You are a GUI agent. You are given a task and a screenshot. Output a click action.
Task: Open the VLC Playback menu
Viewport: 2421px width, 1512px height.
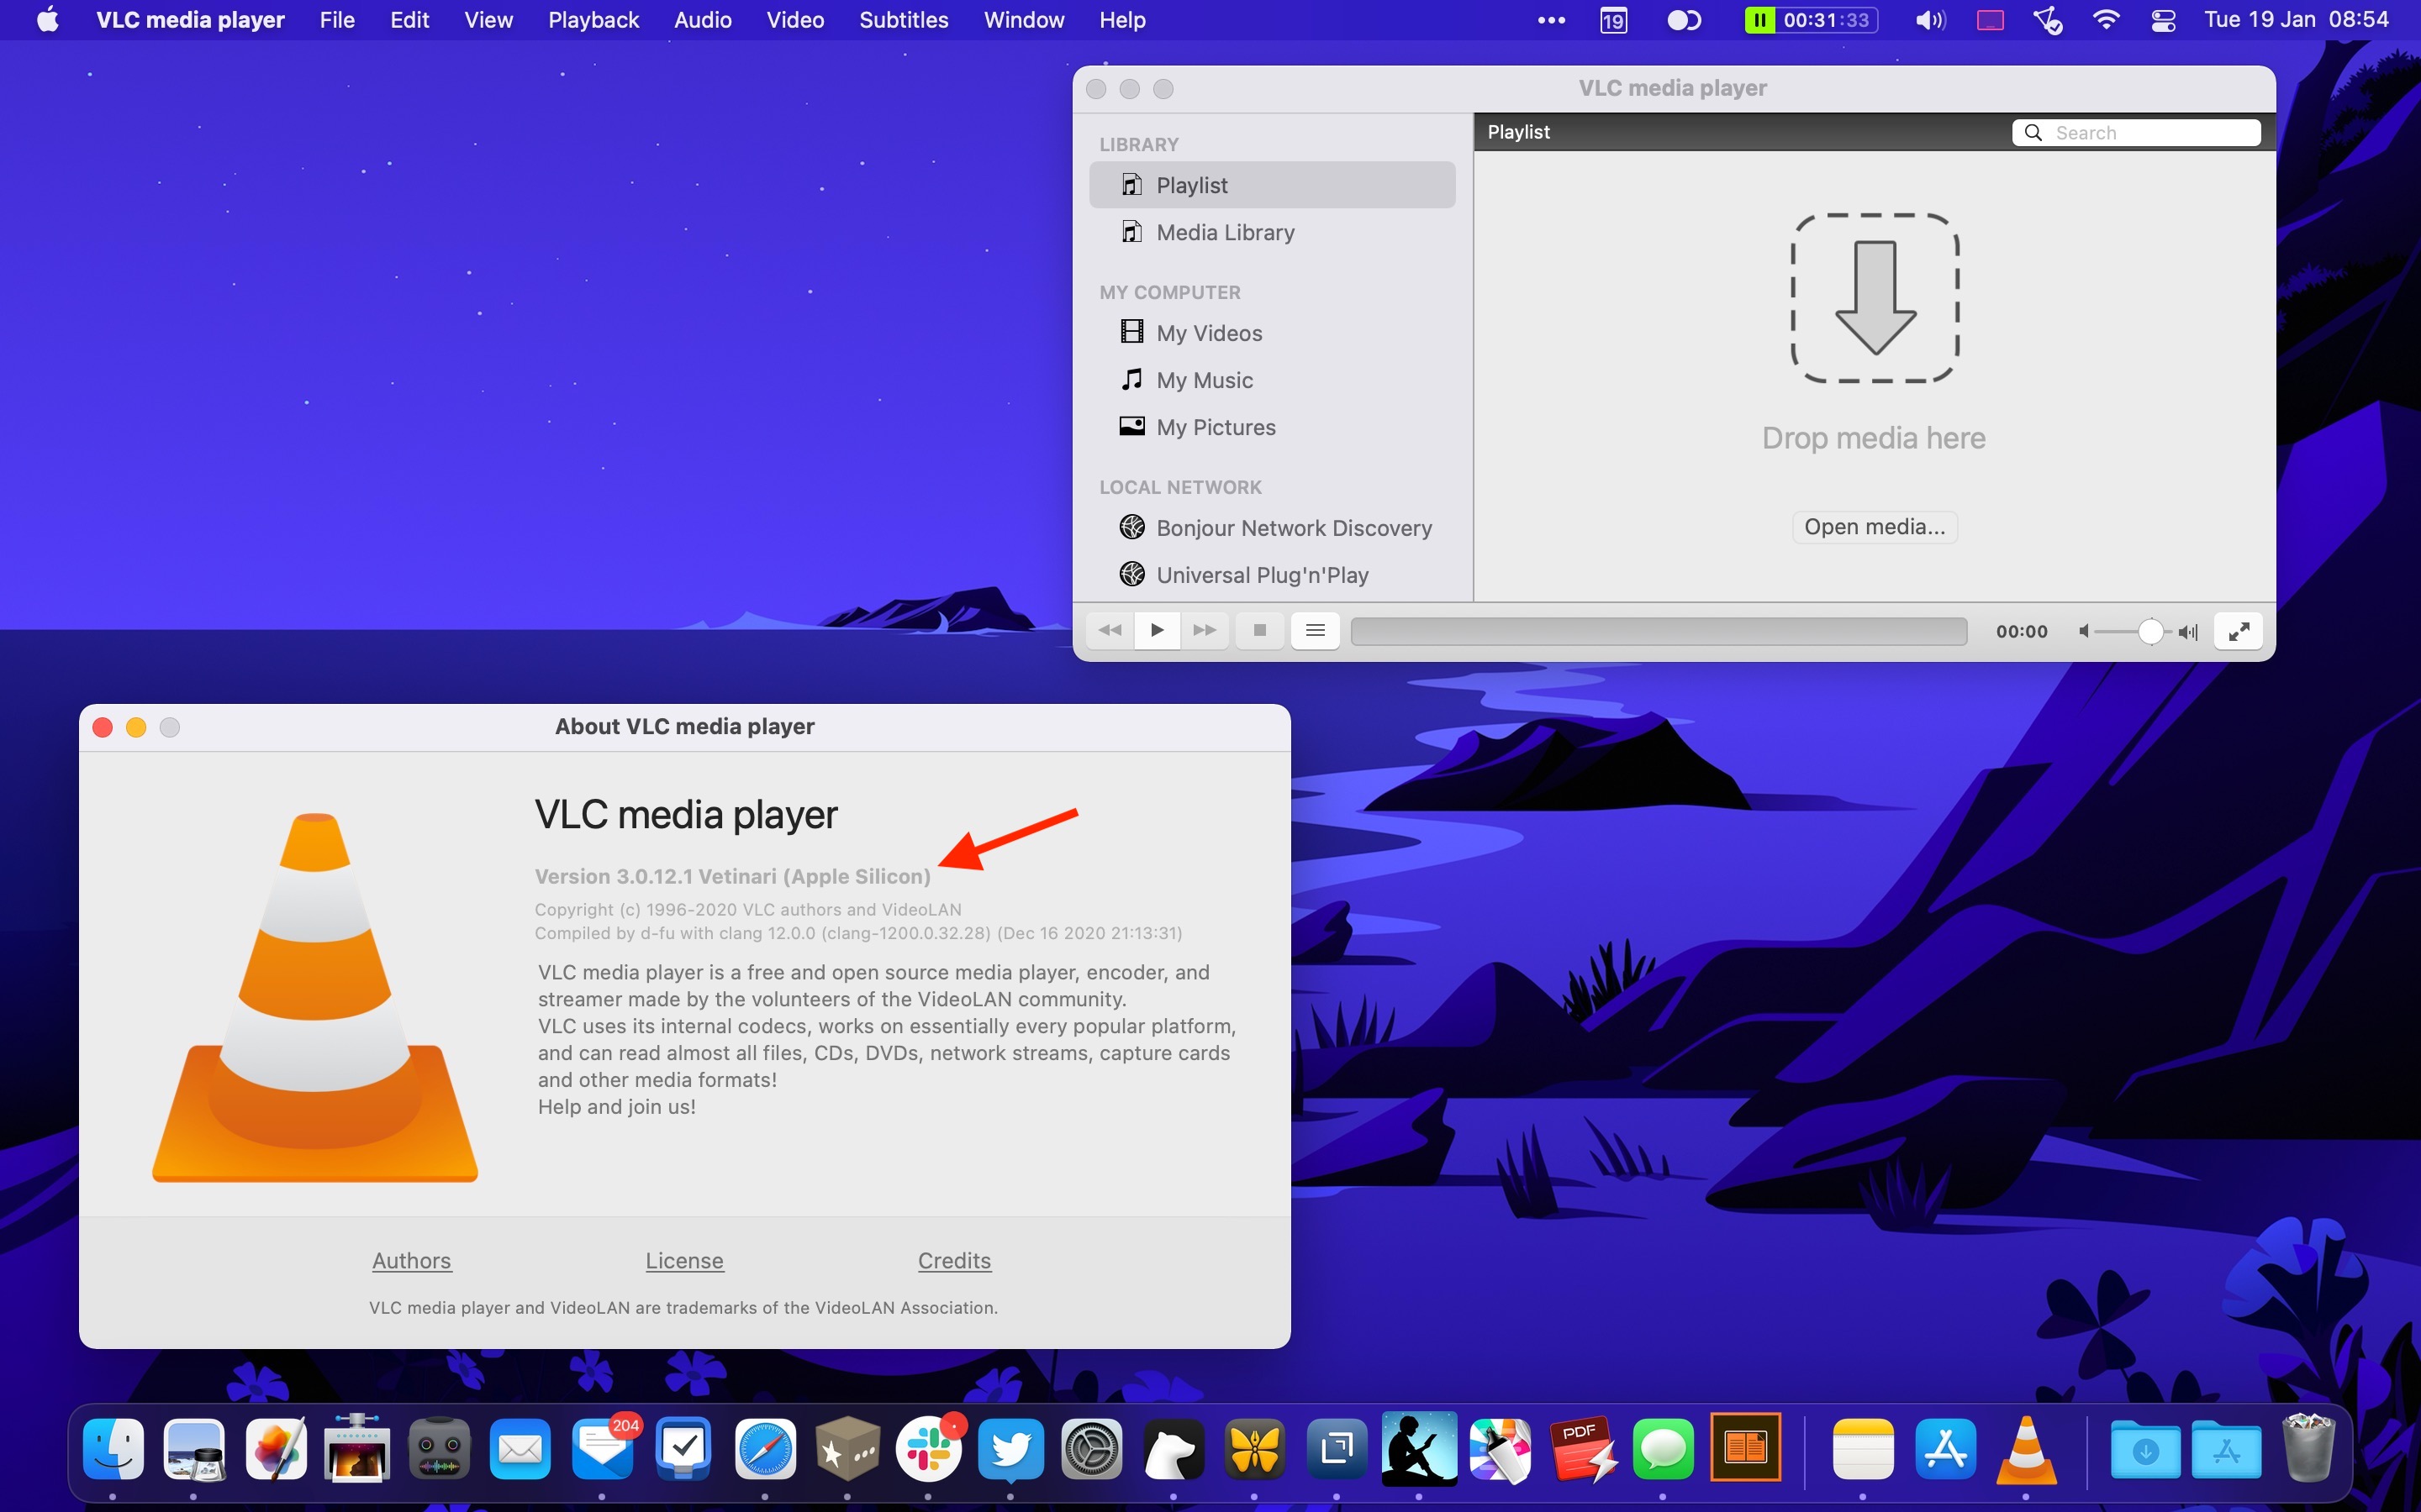591,19
